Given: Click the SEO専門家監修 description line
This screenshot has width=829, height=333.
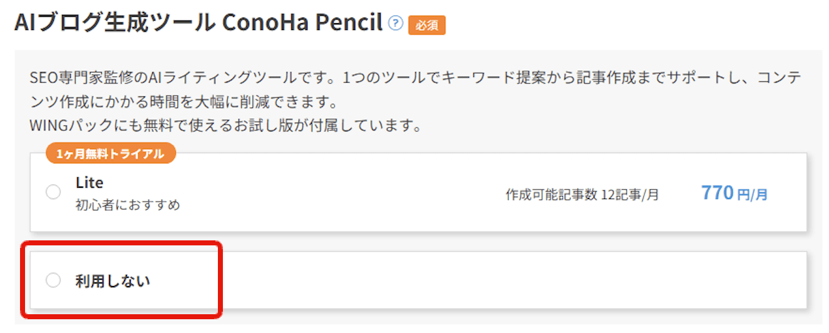Looking at the screenshot, I should (x=88, y=78).
